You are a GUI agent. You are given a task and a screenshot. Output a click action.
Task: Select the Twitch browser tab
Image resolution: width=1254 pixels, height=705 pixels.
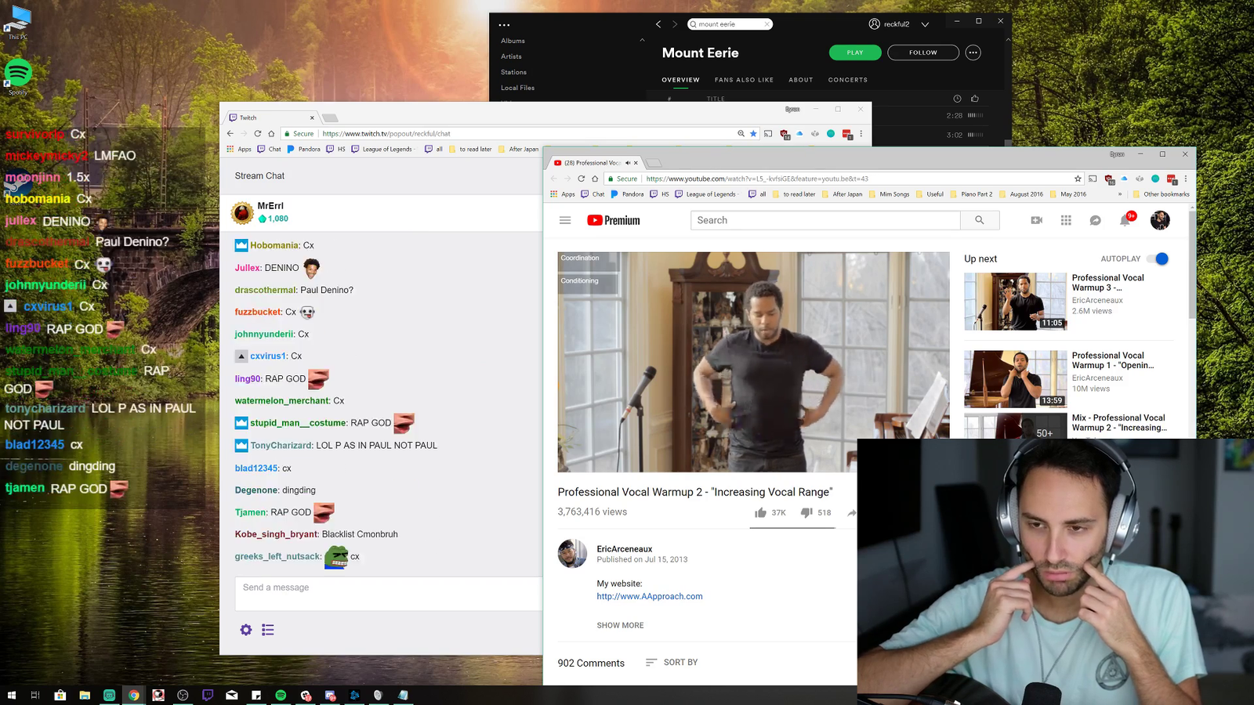point(271,117)
